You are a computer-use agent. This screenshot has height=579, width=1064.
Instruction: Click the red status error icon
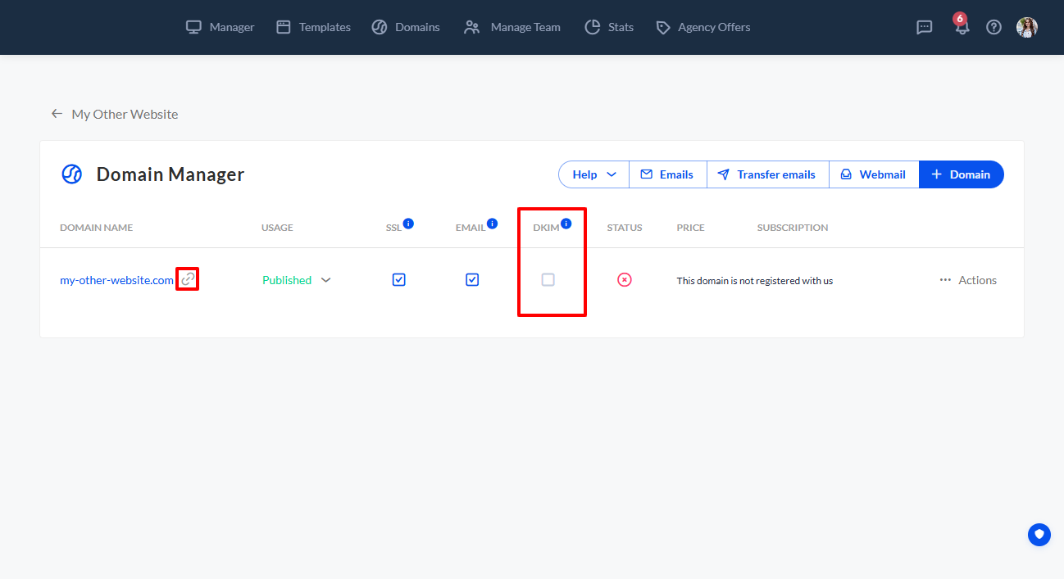point(625,280)
